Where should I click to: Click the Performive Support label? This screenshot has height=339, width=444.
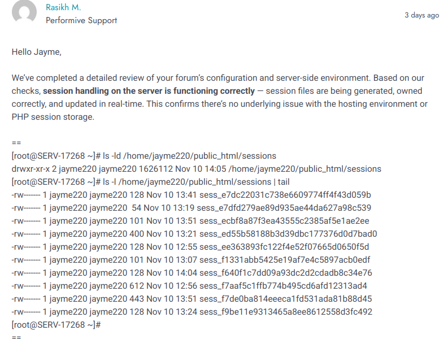(81, 20)
